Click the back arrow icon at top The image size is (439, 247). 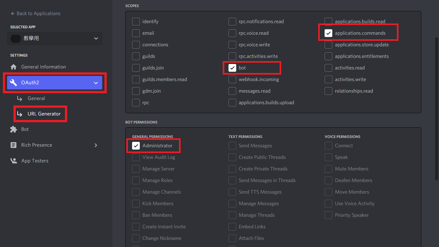coord(13,14)
